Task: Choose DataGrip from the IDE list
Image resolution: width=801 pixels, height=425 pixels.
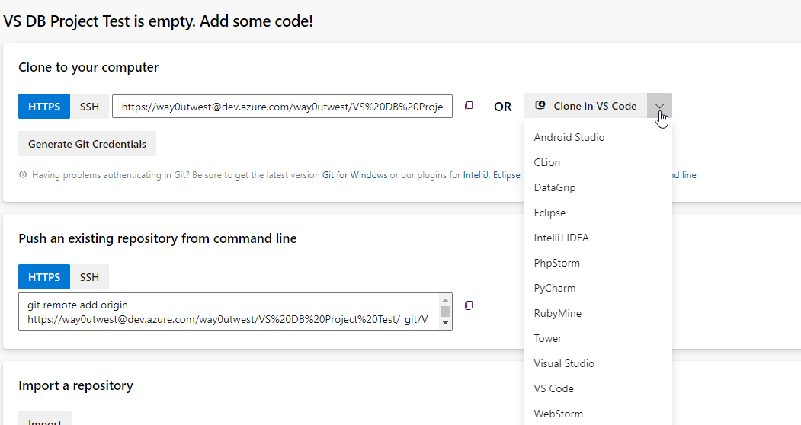Action: coord(598,187)
